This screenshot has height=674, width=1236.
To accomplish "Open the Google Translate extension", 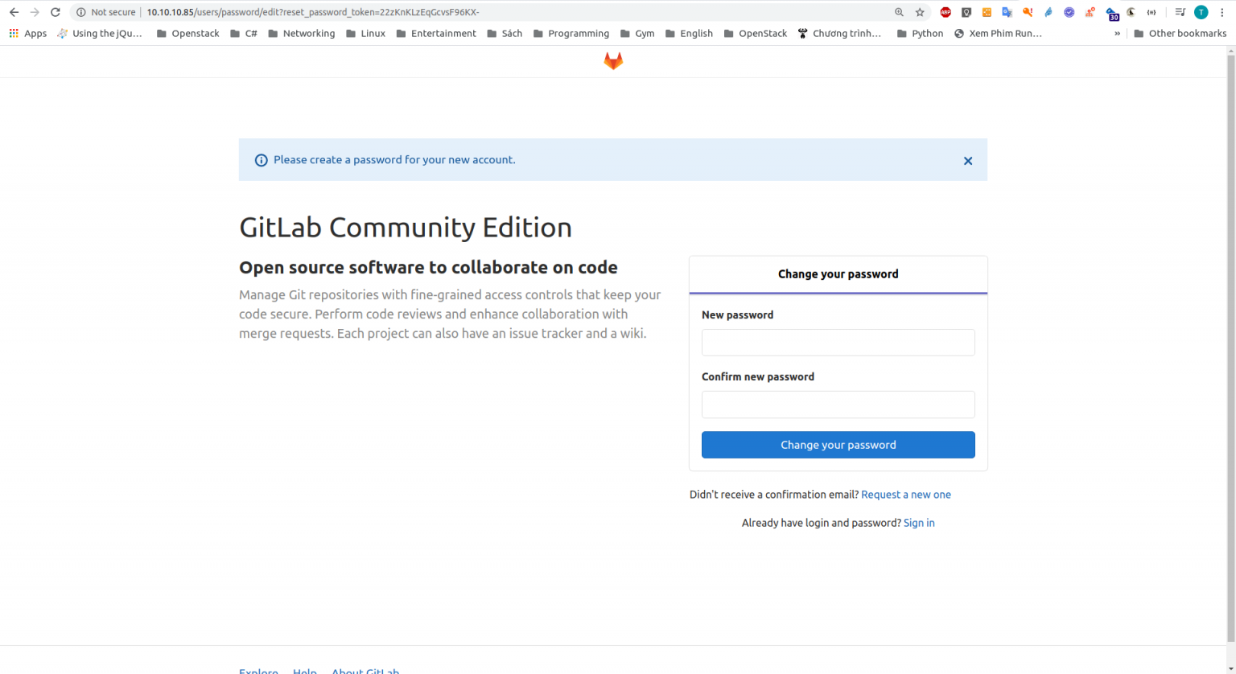I will click(x=1007, y=12).
